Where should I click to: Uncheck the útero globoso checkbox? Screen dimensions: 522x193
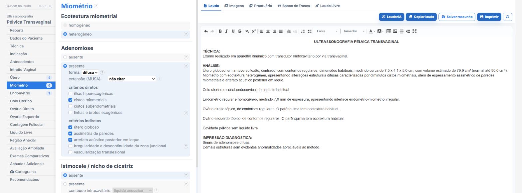pyautogui.click(x=71, y=127)
